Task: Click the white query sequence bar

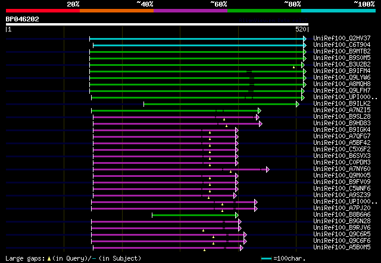Action: click(x=157, y=24)
